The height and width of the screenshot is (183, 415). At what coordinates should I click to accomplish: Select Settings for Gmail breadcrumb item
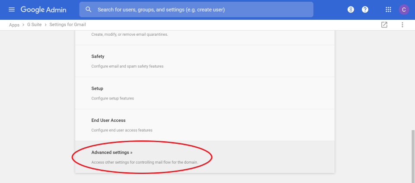pyautogui.click(x=67, y=25)
